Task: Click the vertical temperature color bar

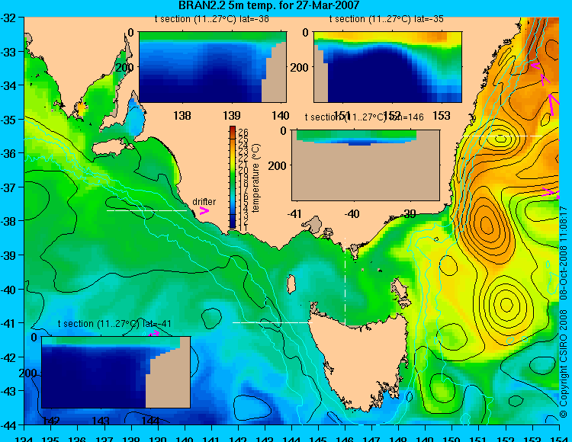Action: pos(233,178)
